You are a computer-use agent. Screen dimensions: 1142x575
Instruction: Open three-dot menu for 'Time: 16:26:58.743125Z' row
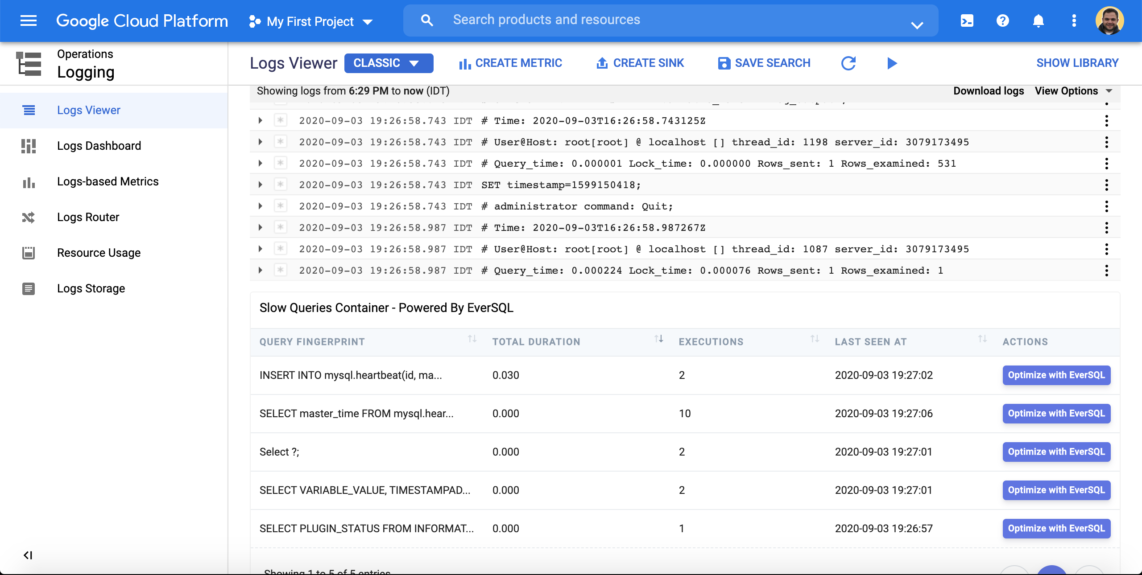pyautogui.click(x=1106, y=121)
